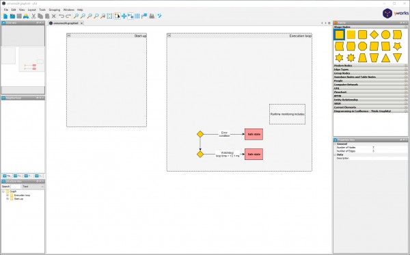This screenshot has width=410, height=255.
Task: Select the highlighted rectangle palette shape
Action: pos(339,34)
